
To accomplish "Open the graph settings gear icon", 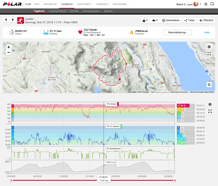I will pyautogui.click(x=210, y=104).
